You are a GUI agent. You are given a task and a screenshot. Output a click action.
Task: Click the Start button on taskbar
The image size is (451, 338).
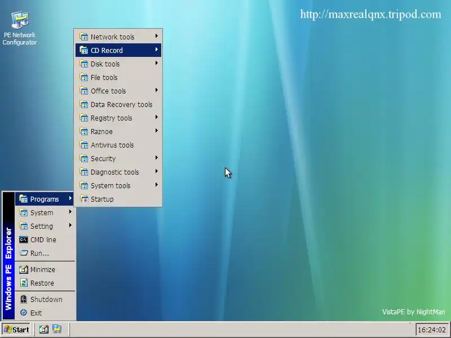pos(16,330)
